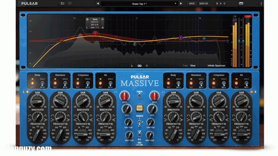
Task: Copy A to B with the arrow button
Action: pyautogui.click(x=220, y=4)
